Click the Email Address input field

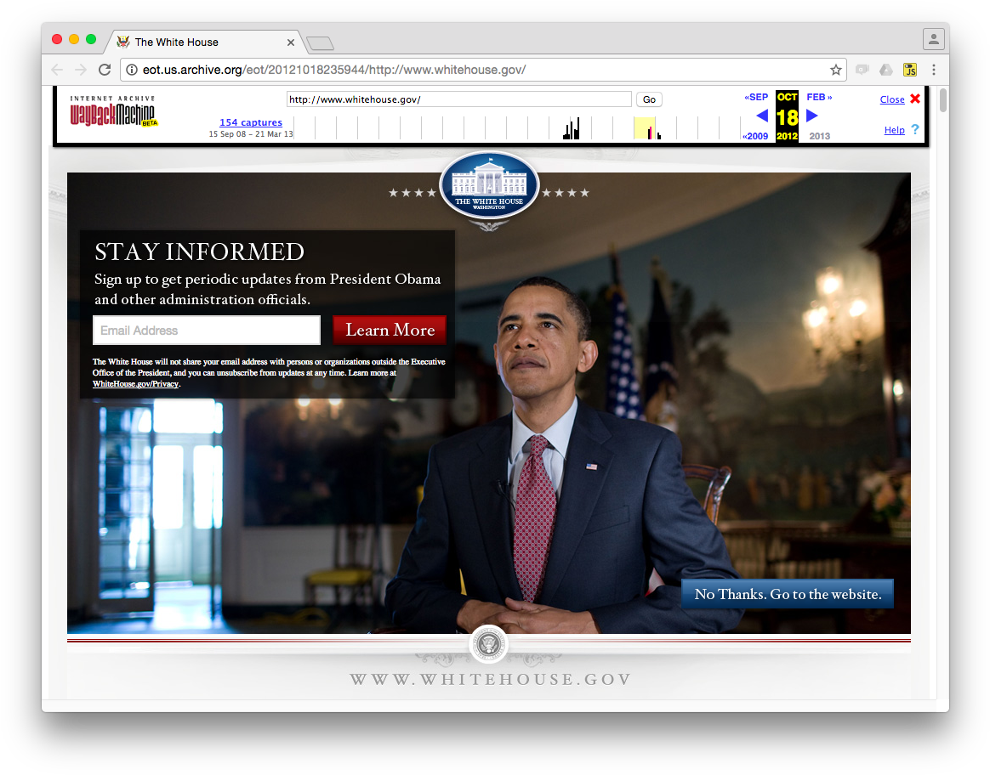pos(206,330)
